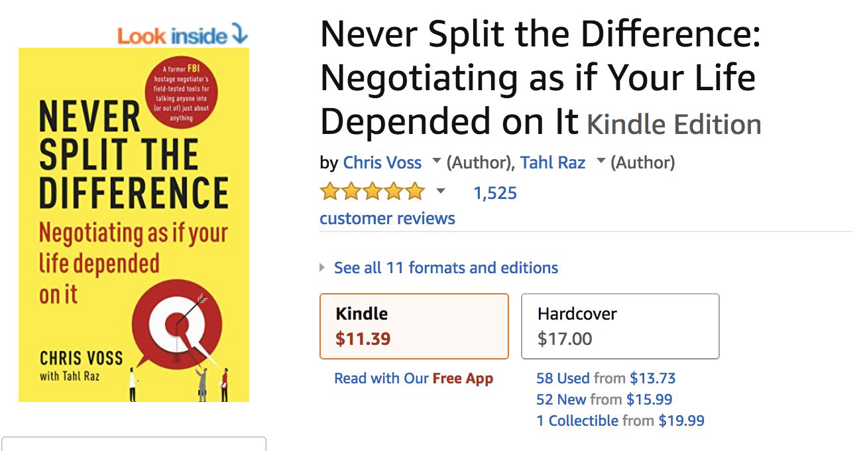View 58 Used from $13.73 offers

point(605,379)
